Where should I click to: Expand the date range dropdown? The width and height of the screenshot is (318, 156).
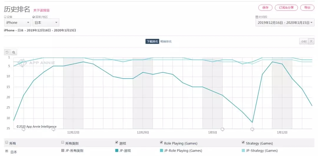click(285, 23)
